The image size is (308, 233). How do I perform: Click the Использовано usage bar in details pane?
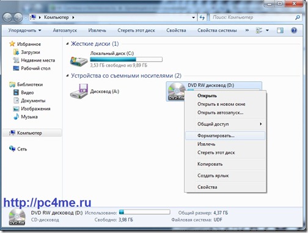coord(144,212)
